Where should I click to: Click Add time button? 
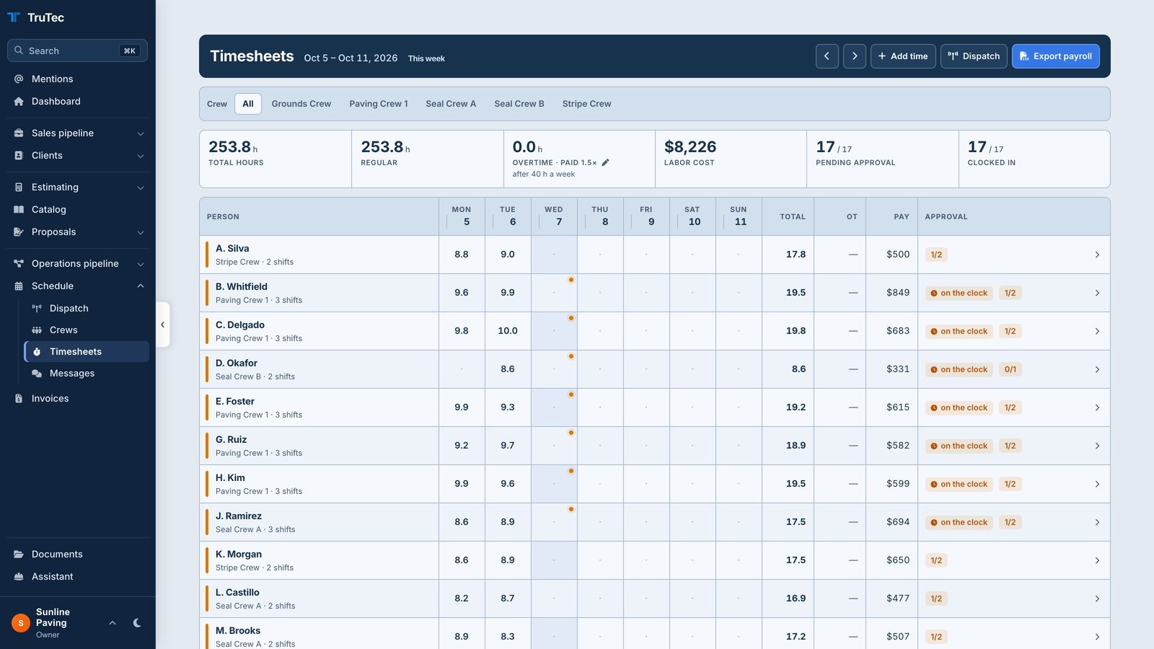903,56
